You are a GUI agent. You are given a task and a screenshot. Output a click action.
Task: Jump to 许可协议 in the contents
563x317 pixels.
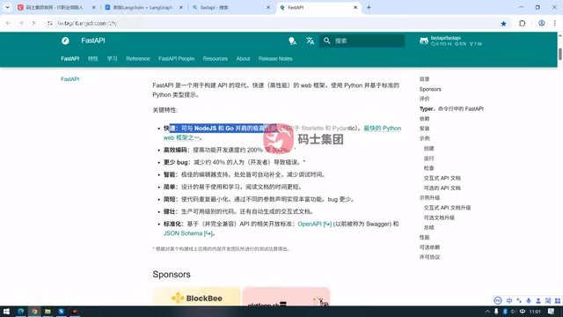coord(429,257)
